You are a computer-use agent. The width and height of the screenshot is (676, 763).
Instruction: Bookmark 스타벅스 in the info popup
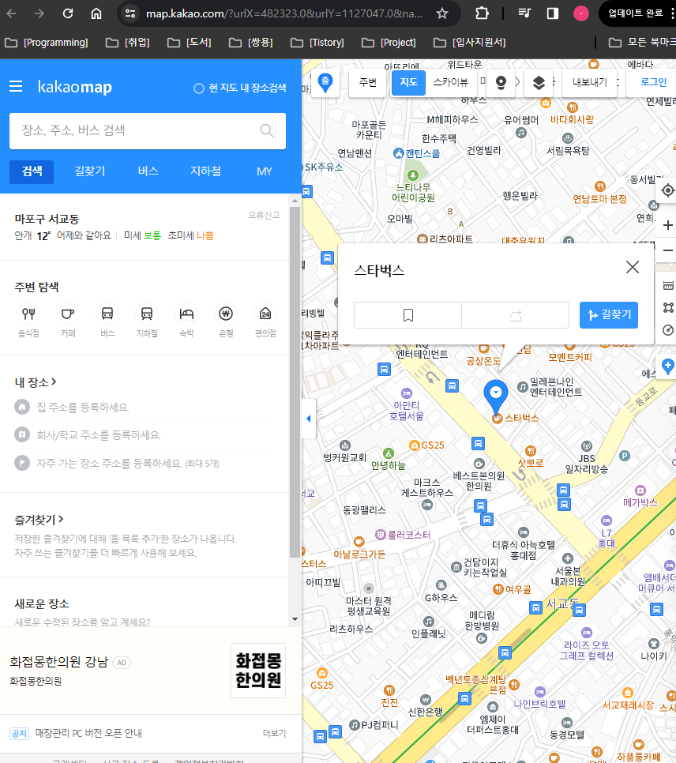tap(407, 315)
